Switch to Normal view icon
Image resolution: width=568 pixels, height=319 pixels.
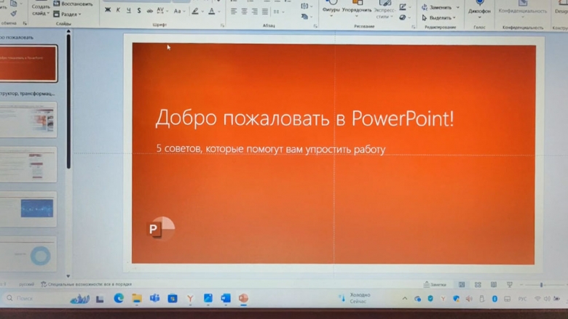pyautogui.click(x=462, y=285)
